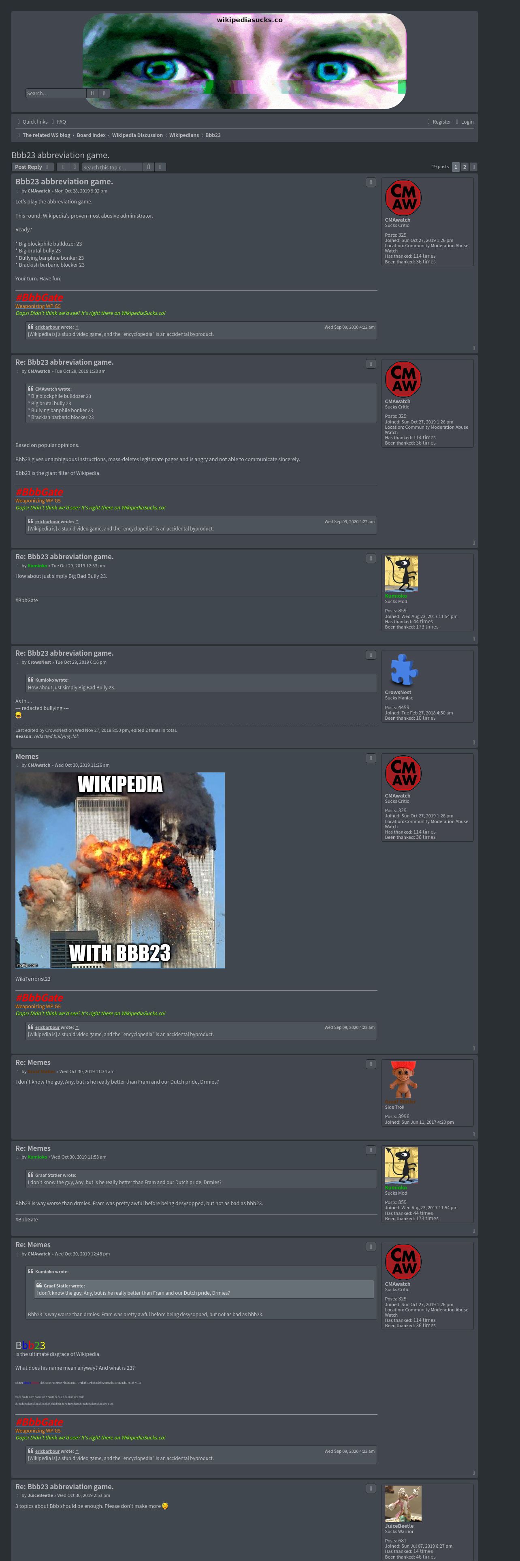The width and height of the screenshot is (520, 1561).
Task: Jump to top from Kumioko's Oct 29 post
Action: pyautogui.click(x=473, y=639)
